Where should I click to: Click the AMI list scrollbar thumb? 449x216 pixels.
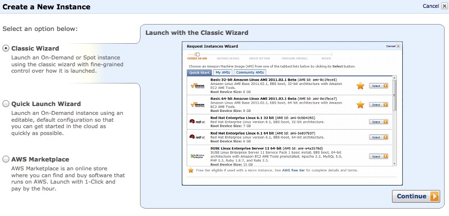(394, 95)
